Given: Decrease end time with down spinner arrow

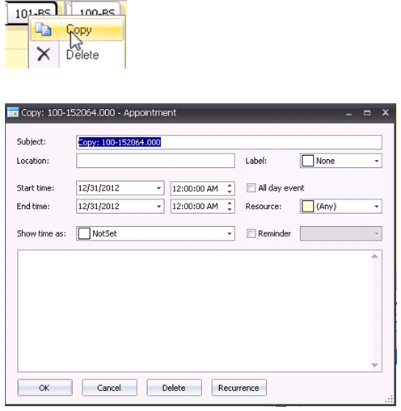Looking at the screenshot, I should tap(230, 209).
